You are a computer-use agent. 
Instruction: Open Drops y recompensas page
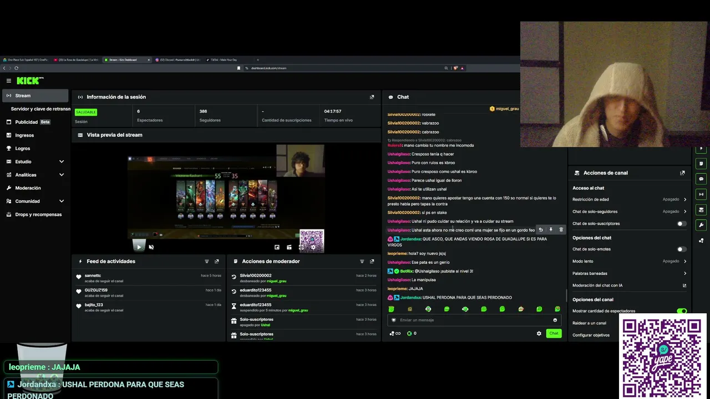35,214
